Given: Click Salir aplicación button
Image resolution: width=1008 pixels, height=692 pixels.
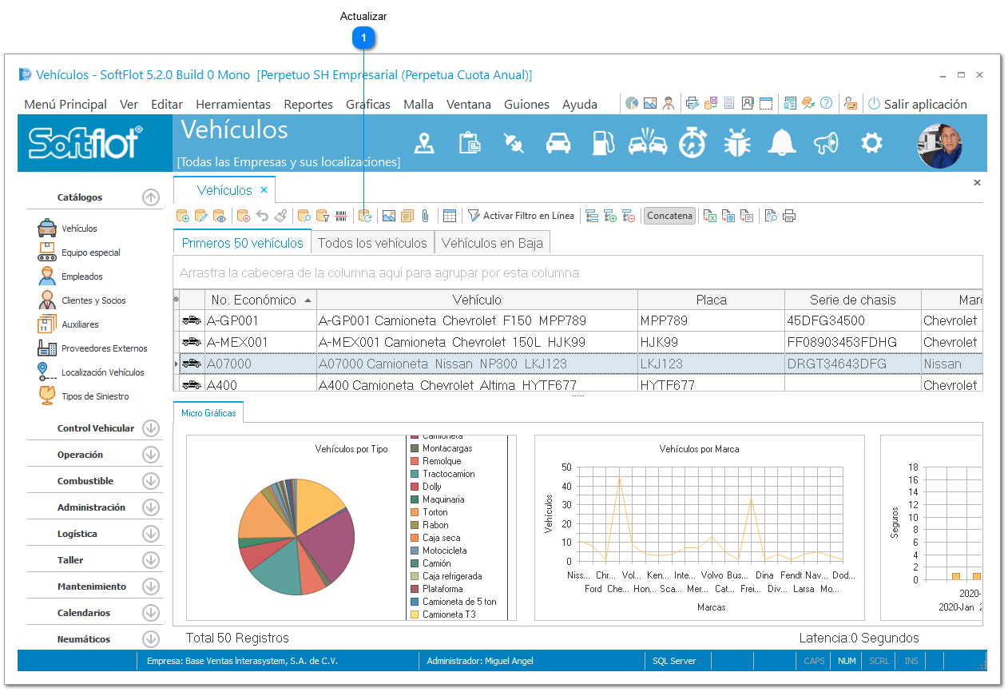Looking at the screenshot, I should coord(918,104).
